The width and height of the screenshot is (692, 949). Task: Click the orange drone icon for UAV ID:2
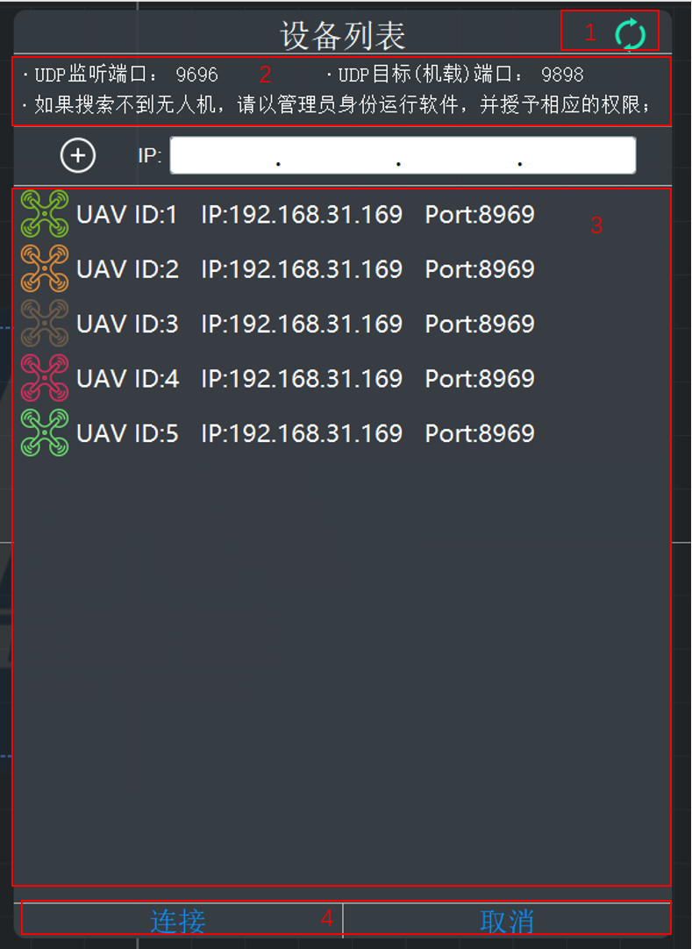[45, 268]
